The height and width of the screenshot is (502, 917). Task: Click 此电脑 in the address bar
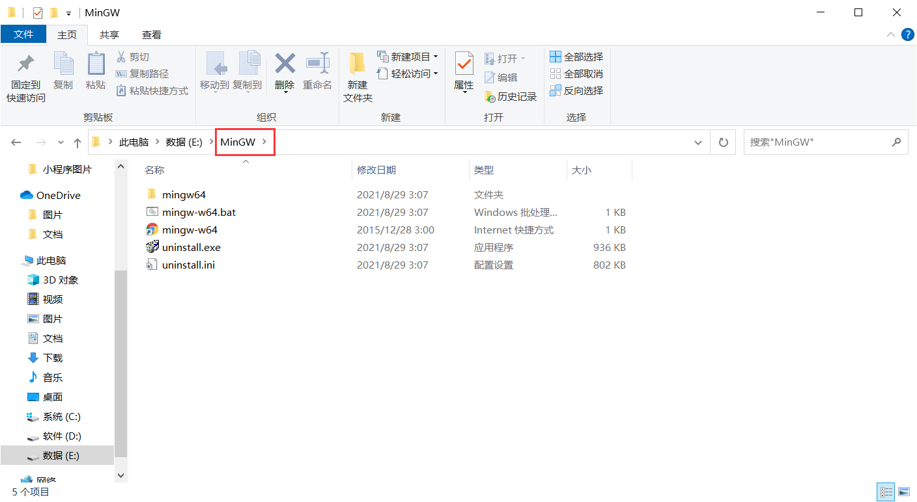tap(134, 142)
